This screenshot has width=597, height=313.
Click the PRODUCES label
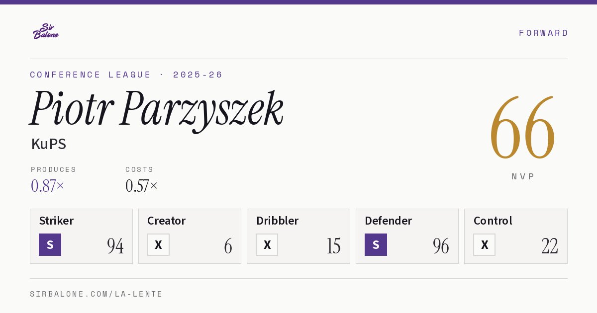tap(54, 169)
